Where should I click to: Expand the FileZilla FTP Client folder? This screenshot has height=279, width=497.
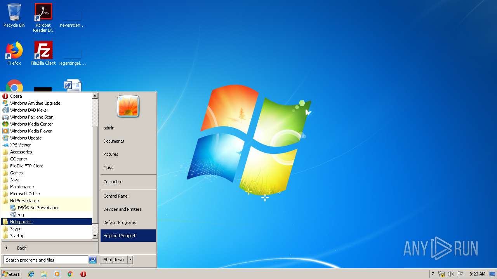[x=47, y=166]
